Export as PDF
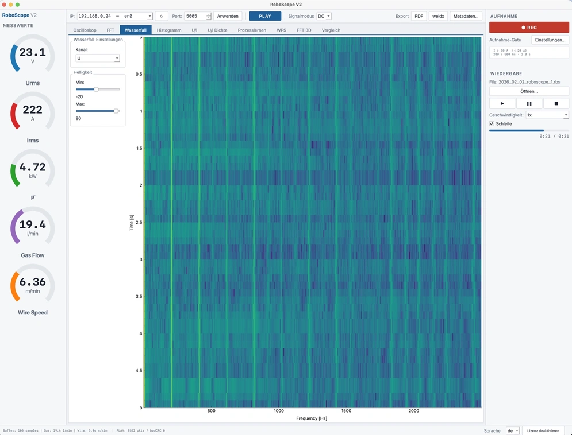 click(419, 16)
